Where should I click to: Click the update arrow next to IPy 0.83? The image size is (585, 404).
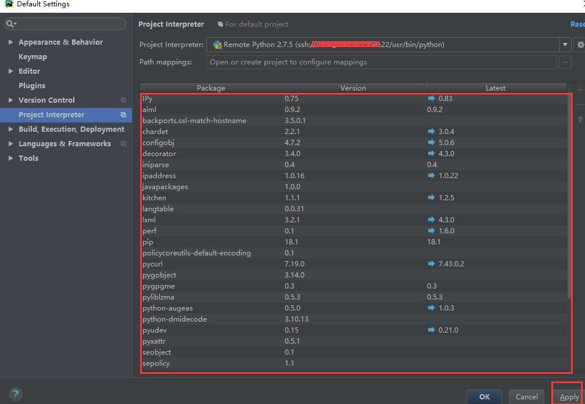[431, 99]
